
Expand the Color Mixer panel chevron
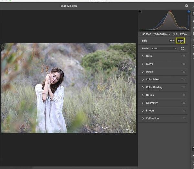click(143, 80)
